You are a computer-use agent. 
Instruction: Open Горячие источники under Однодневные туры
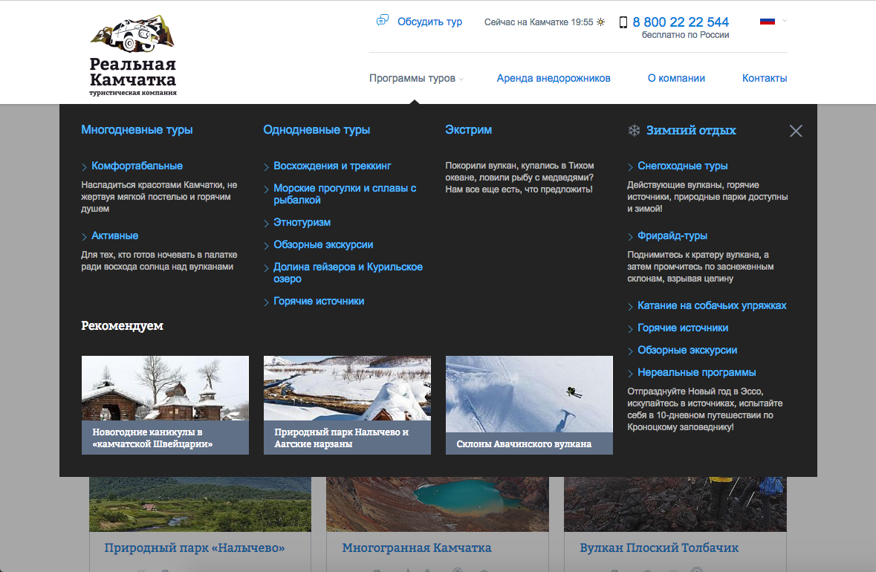pos(319,301)
